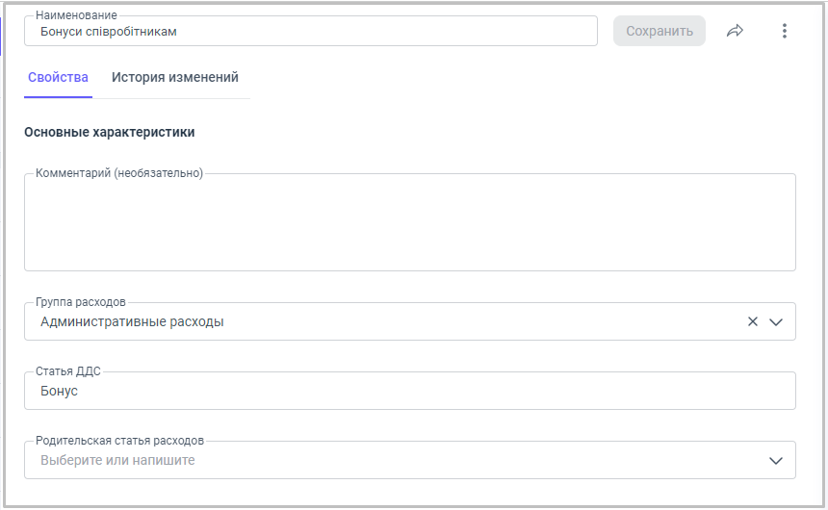Click the Статья ДДС label
The height and width of the screenshot is (510, 828).
point(68,371)
